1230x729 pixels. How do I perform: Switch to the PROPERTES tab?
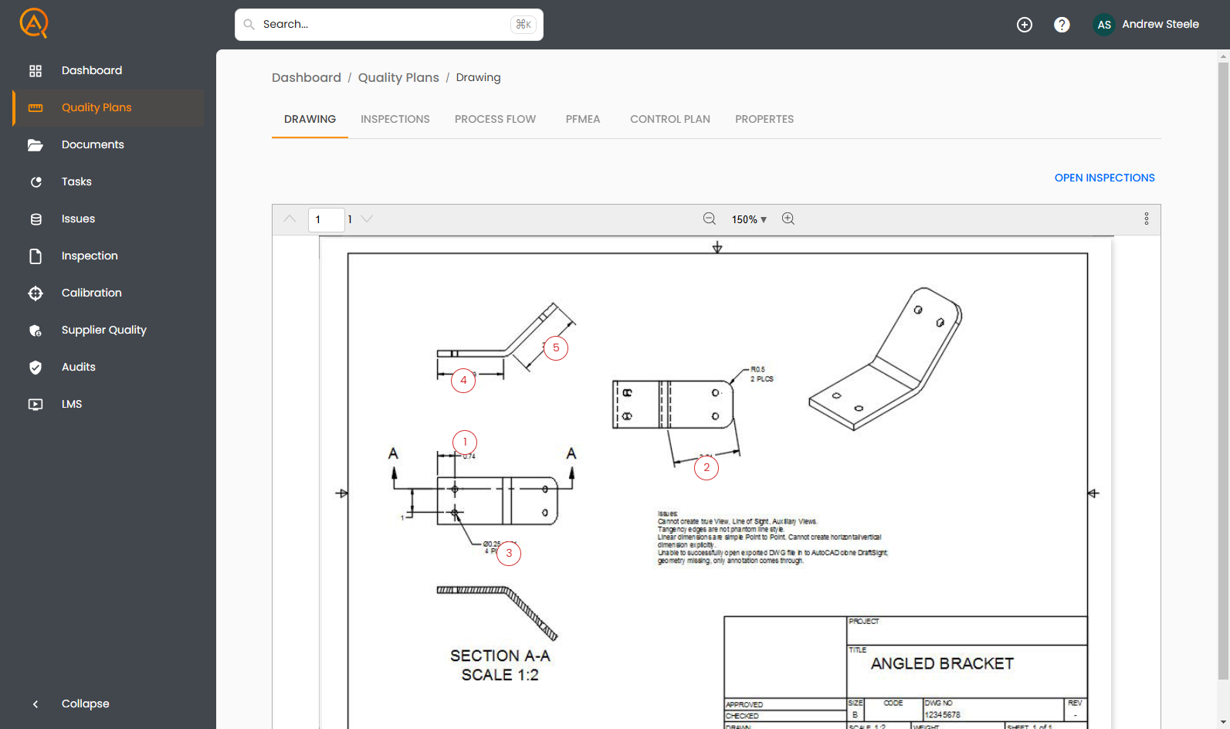point(764,119)
